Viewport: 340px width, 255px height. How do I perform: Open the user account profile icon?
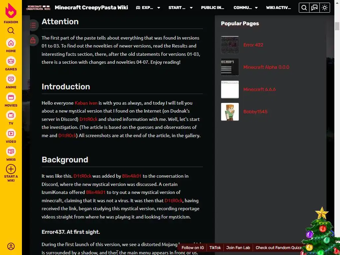11,246
